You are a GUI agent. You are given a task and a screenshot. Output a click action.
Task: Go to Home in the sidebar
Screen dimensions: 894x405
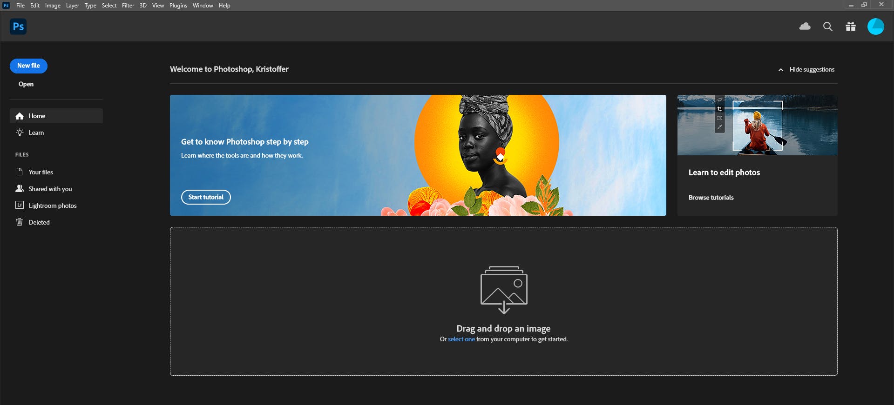click(x=56, y=116)
